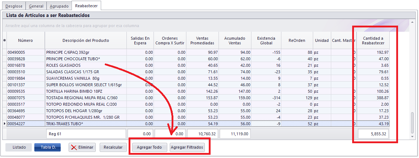
Task: Click the Cantidad a Reabastecer column header
Action: tap(373, 40)
